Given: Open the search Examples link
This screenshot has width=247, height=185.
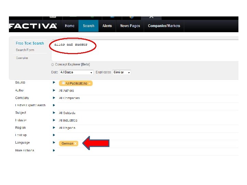Looking at the screenshot, I should click(22, 58).
